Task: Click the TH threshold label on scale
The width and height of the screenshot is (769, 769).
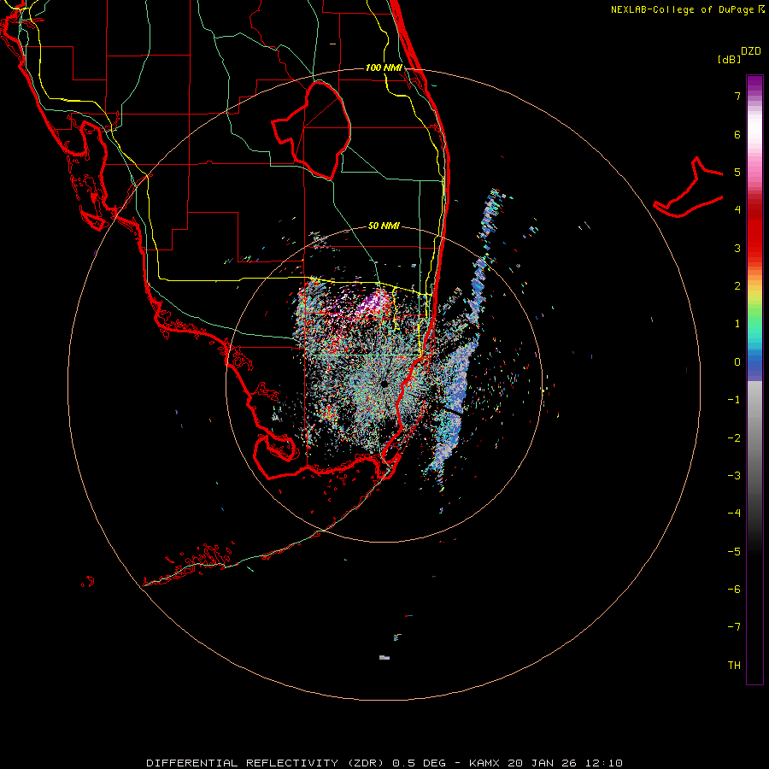Action: (x=734, y=666)
